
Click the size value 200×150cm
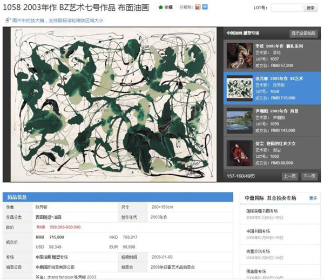click(x=162, y=207)
